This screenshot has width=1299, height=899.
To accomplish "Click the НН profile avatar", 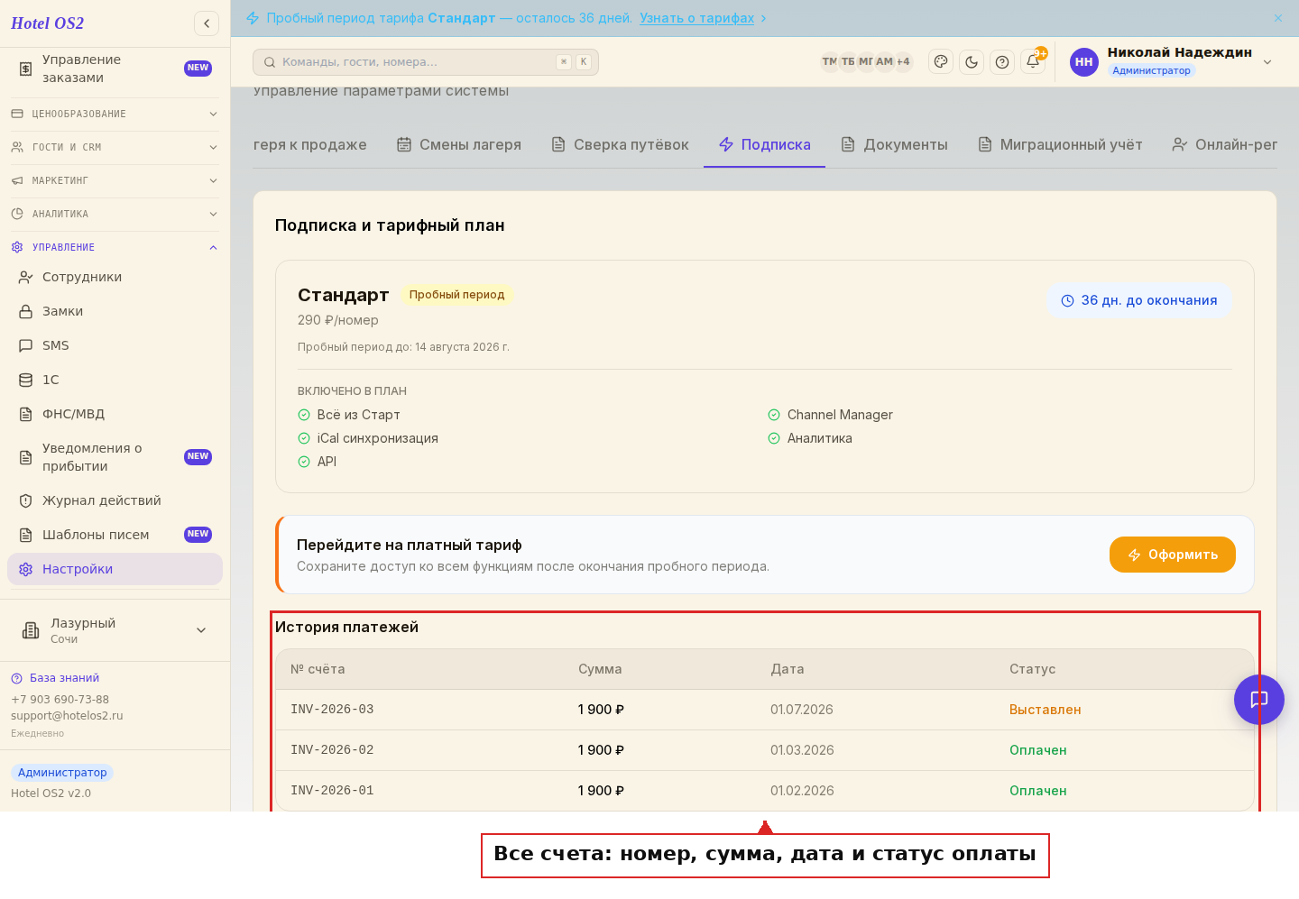I will tap(1084, 62).
